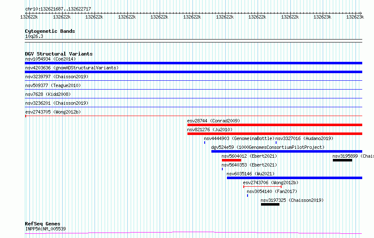Click dgv524e59 (1000GenomesConsortiumPilotProject) label
Screen dimensions: 374x238
point(268,147)
